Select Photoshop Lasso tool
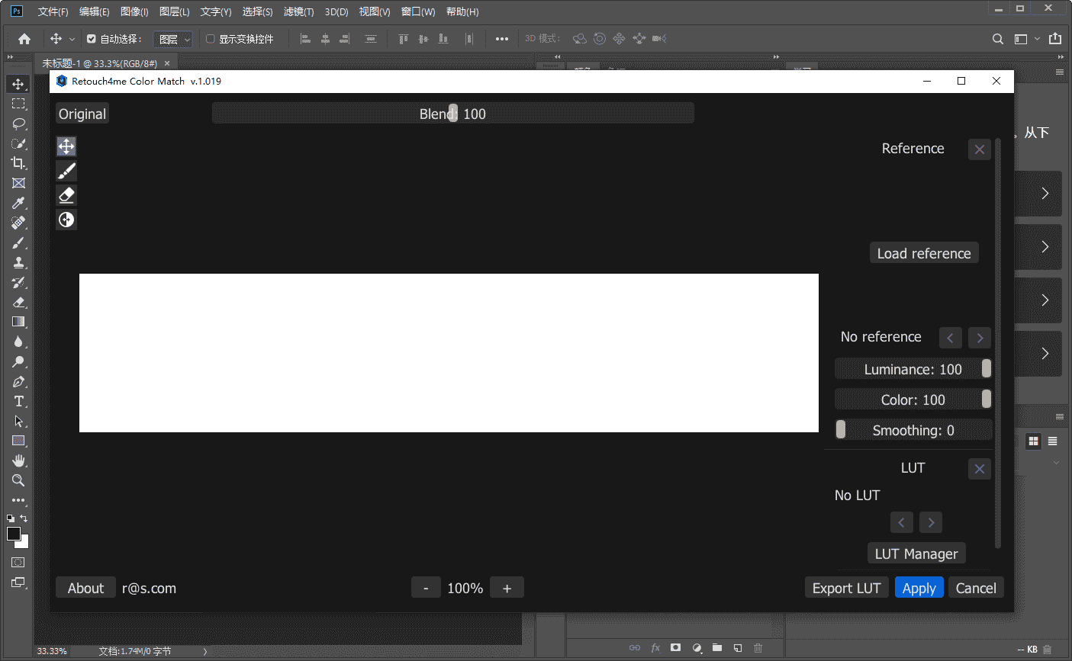 click(x=18, y=124)
